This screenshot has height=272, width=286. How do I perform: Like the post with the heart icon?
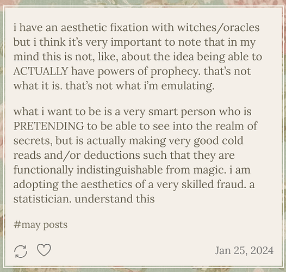[x=44, y=250]
